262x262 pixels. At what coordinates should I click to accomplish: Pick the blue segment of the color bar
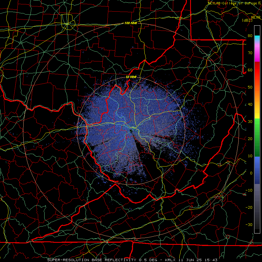(x=257, y=170)
